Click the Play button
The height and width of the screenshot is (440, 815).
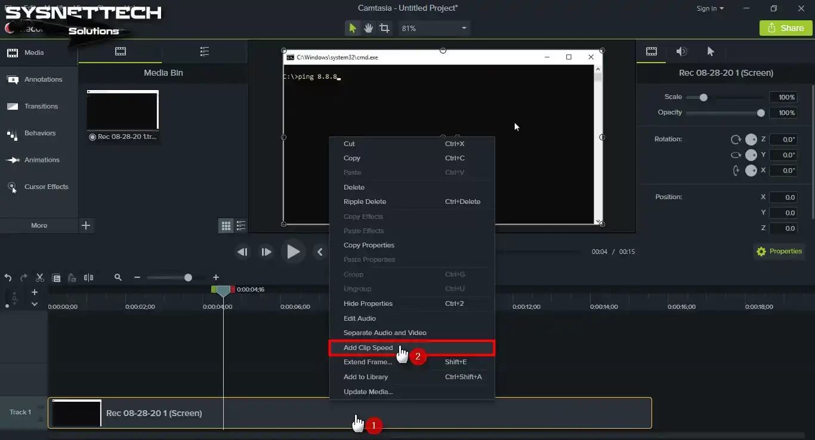293,252
